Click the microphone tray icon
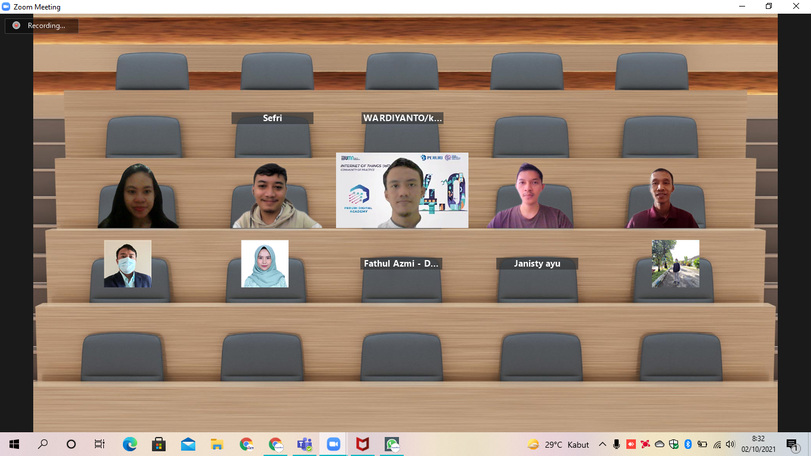811x456 pixels. point(616,444)
